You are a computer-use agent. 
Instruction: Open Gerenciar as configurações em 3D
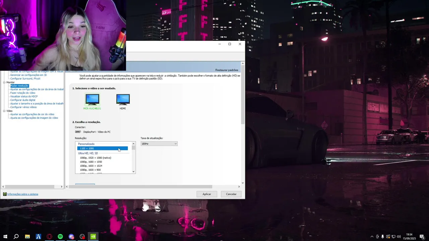[x=28, y=75]
